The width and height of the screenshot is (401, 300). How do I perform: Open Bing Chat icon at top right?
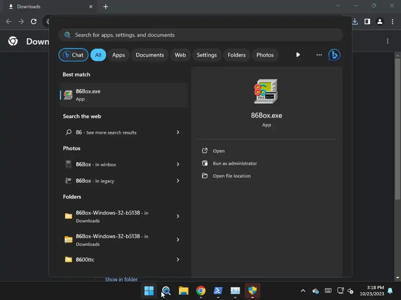point(334,55)
